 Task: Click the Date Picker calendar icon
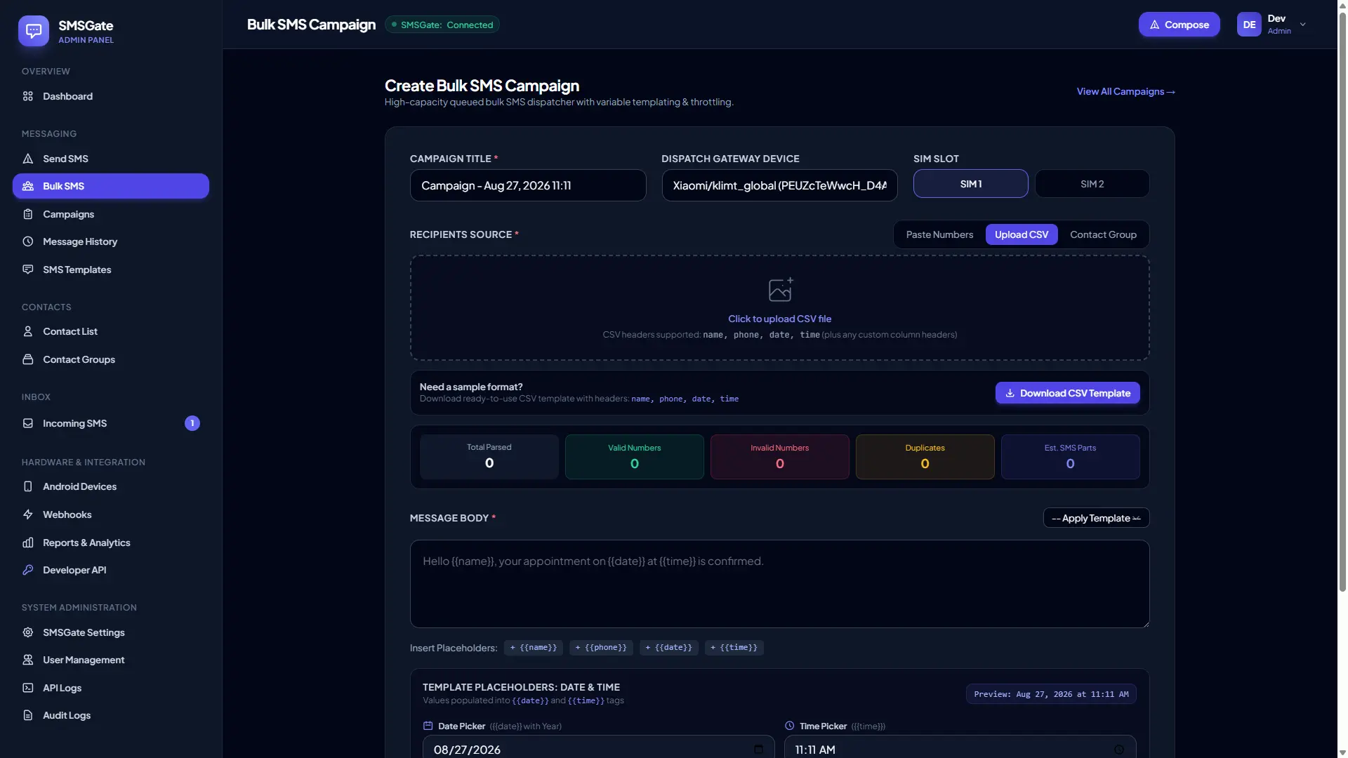coord(428,726)
